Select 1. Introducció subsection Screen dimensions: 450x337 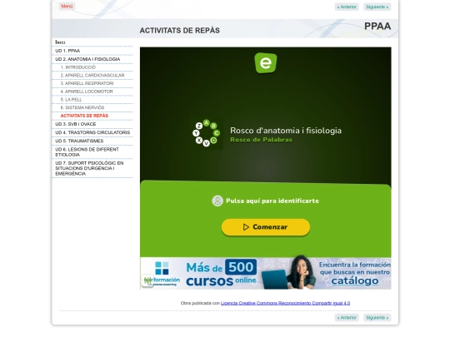pyautogui.click(x=92, y=67)
